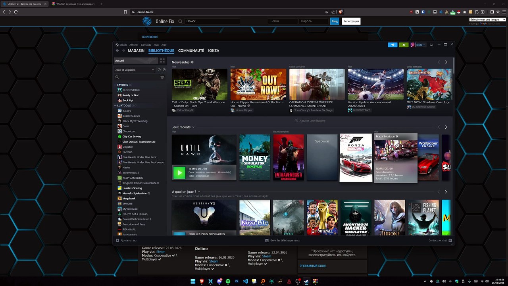
Task: Open the À quoi on joue dropdown
Action: click(198, 191)
